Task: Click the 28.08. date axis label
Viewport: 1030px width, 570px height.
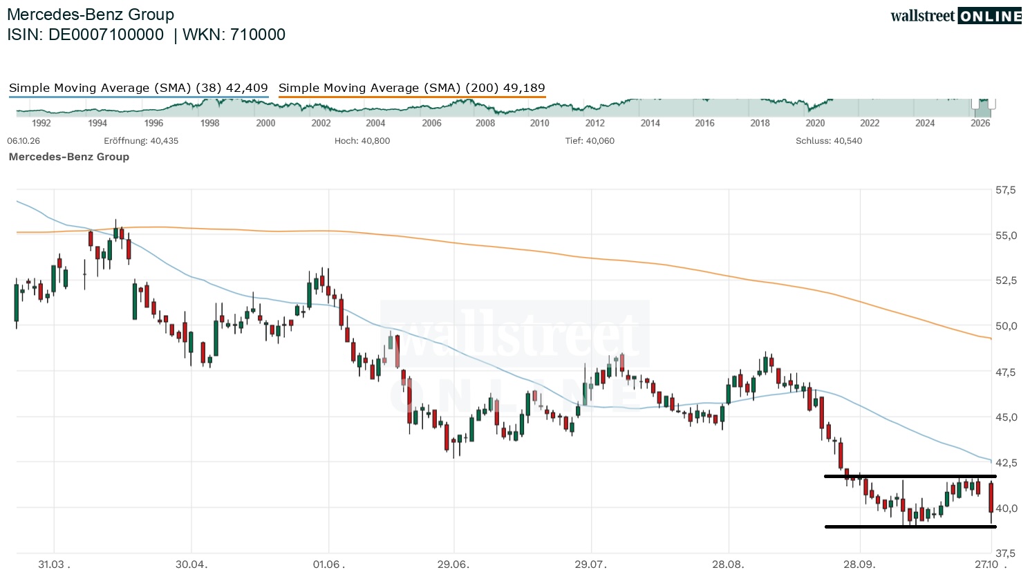Action: [x=729, y=564]
